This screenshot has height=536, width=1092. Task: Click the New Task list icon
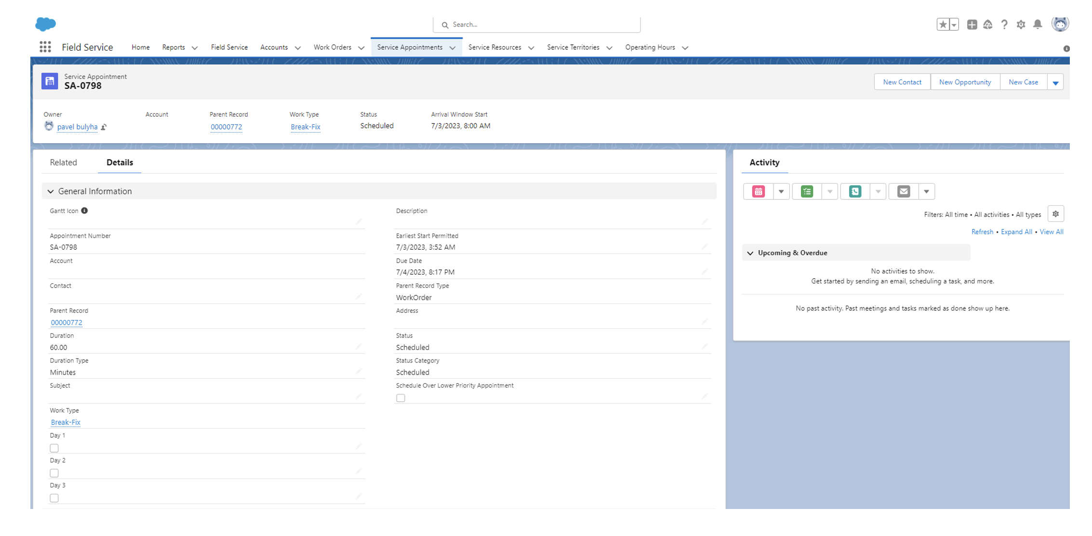(807, 191)
